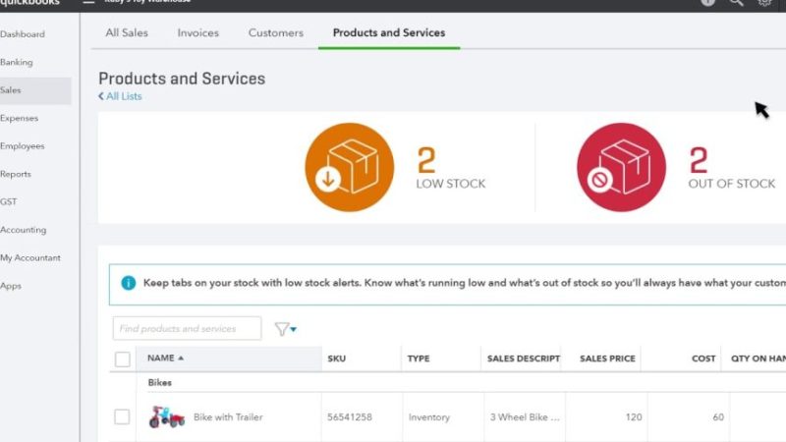Click the Sales Price column header
Screen dimensions: 786x442
click(607, 359)
